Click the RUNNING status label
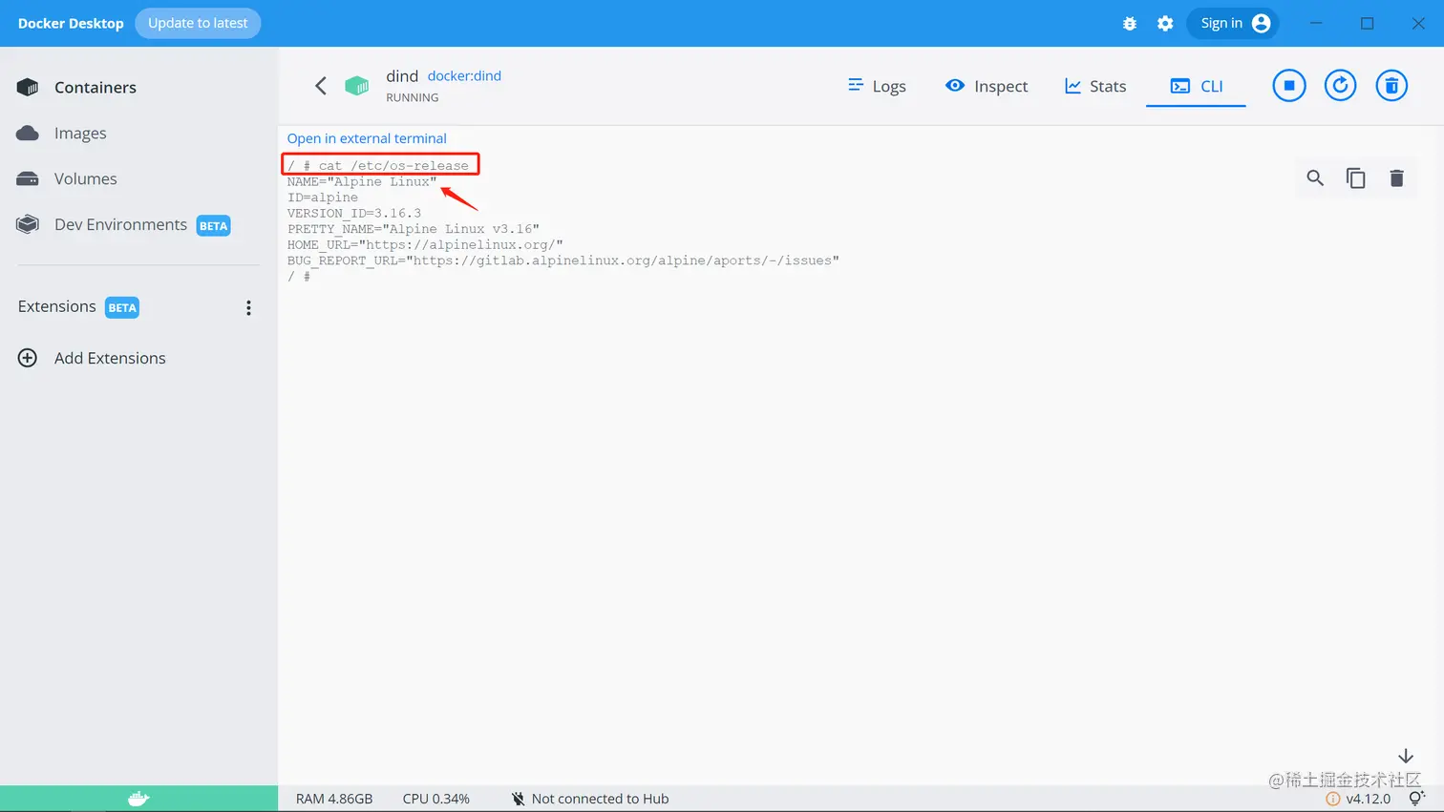1444x812 pixels. (x=413, y=97)
